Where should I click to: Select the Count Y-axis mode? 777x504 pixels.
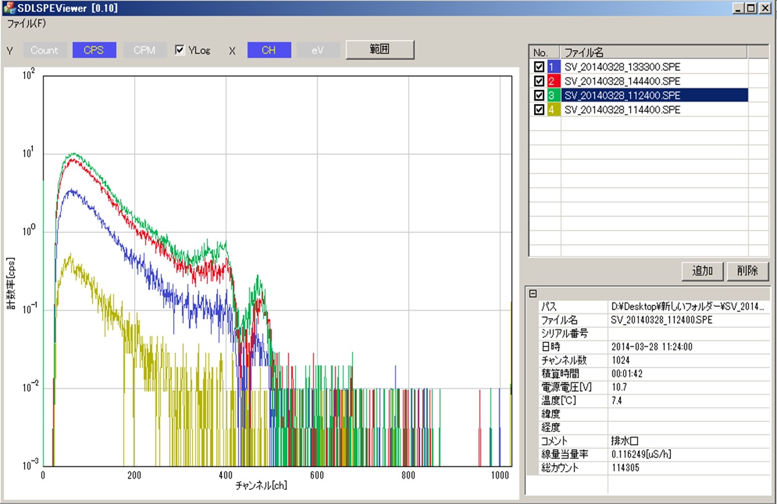point(45,50)
